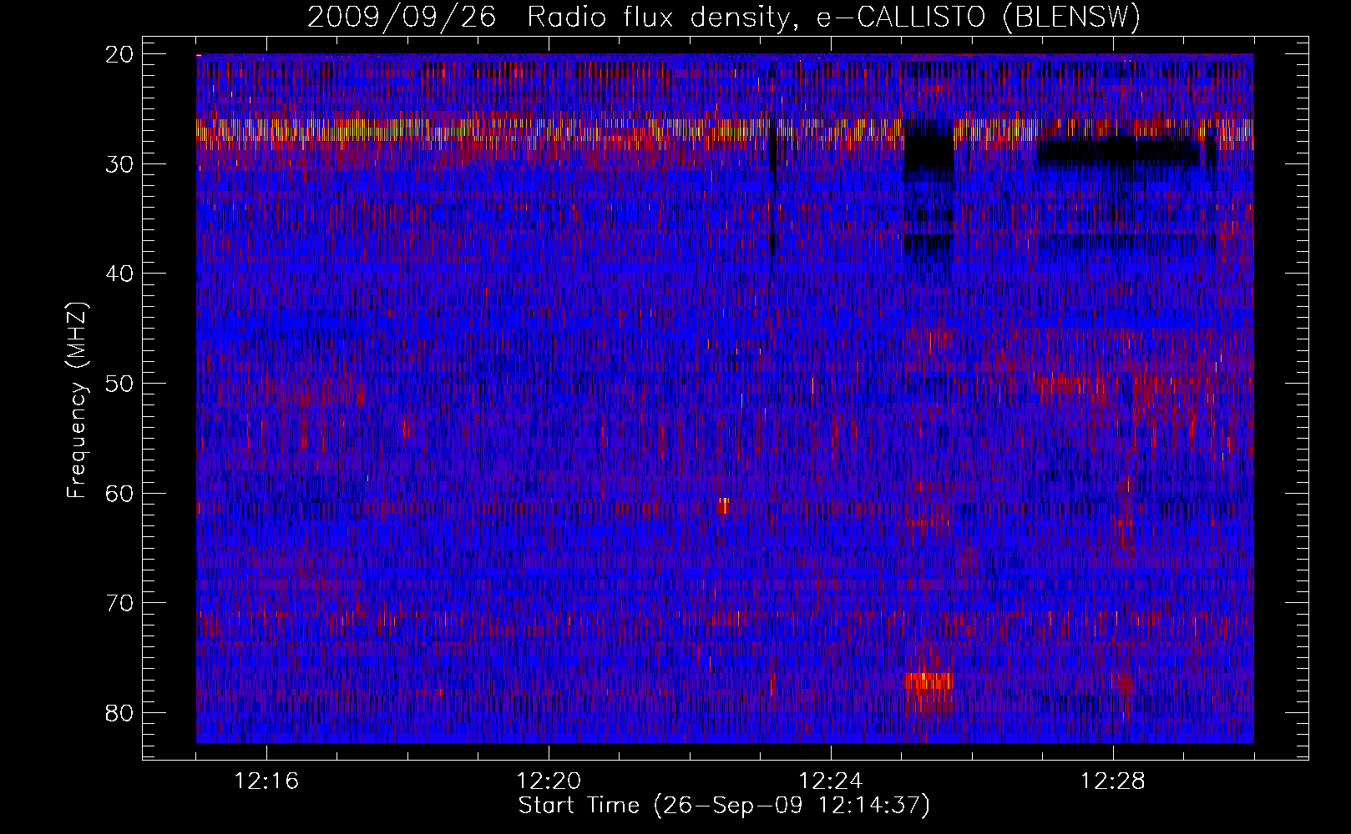Select the 'Frequency (MHZ)' y-axis label

[76, 400]
